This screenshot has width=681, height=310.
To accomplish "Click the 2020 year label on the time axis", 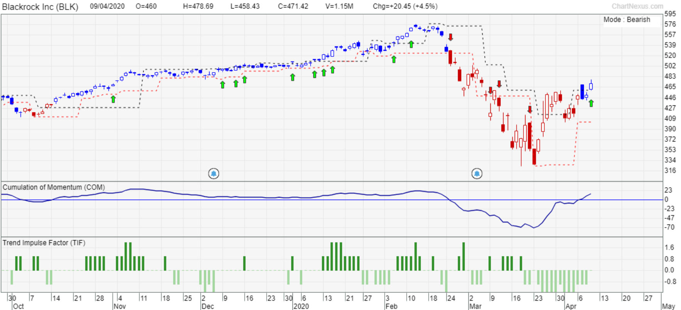I will pyautogui.click(x=301, y=306).
